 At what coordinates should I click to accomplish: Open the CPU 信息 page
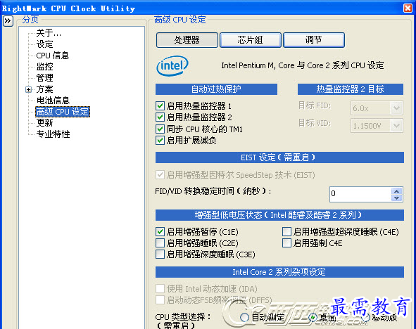click(x=53, y=56)
